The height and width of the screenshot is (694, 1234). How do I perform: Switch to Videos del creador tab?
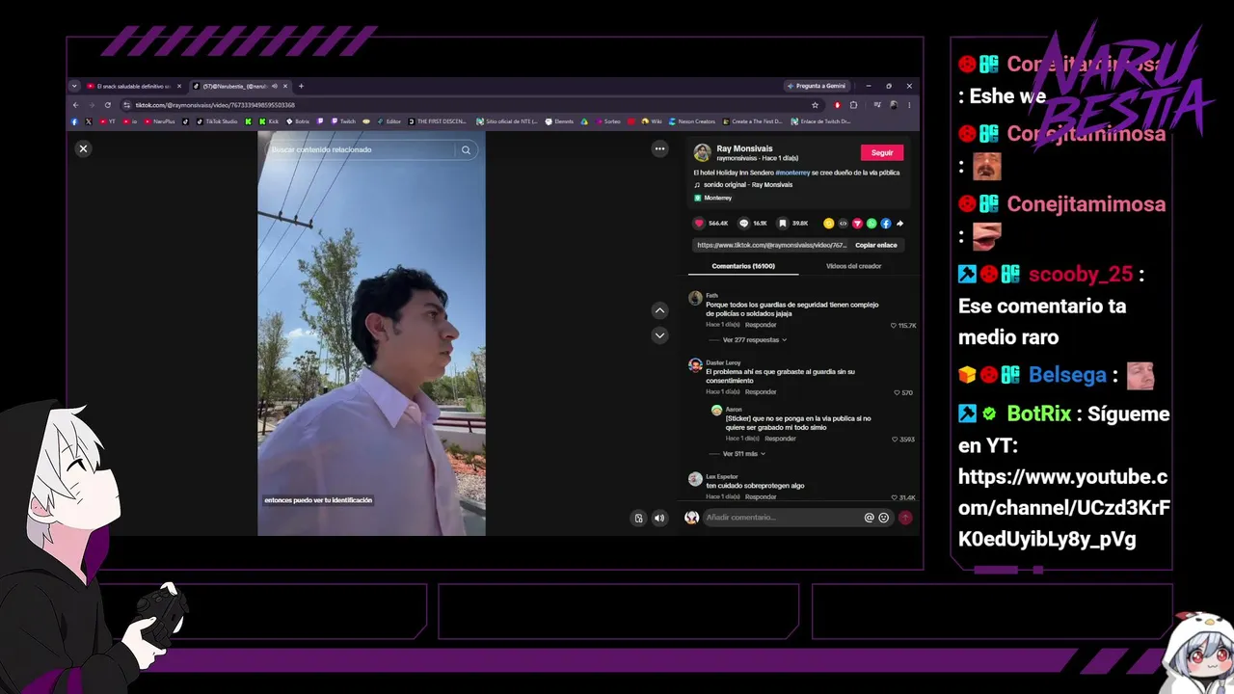(853, 266)
